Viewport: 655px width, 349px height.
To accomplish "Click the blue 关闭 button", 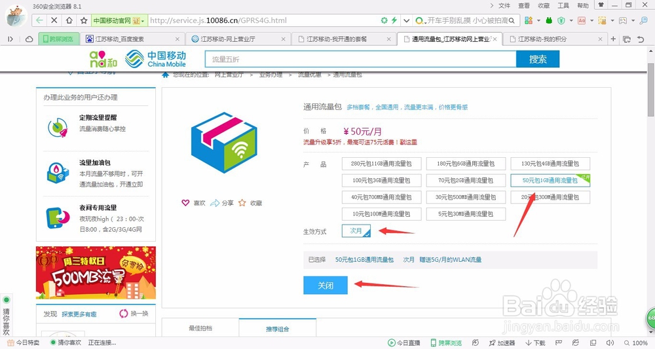I will click(x=326, y=285).
